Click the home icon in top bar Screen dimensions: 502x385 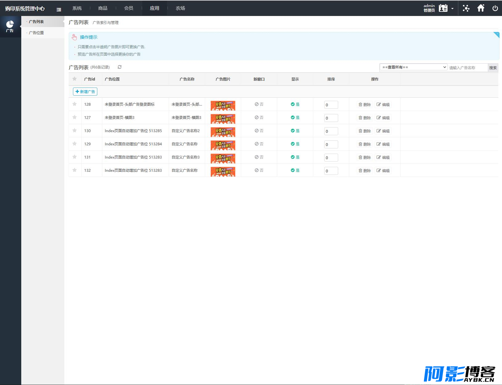[481, 8]
